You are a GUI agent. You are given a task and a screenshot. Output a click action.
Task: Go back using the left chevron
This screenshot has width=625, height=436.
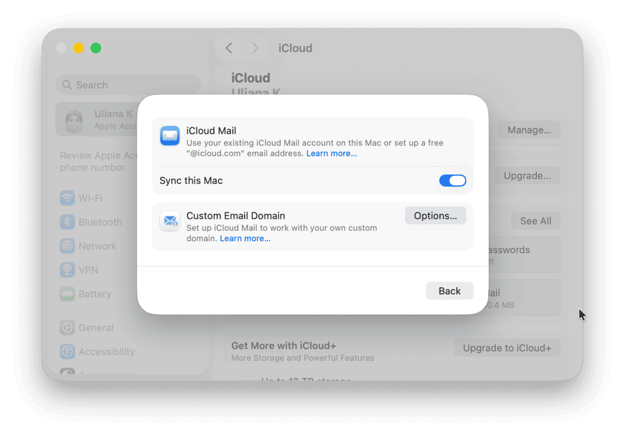click(229, 48)
